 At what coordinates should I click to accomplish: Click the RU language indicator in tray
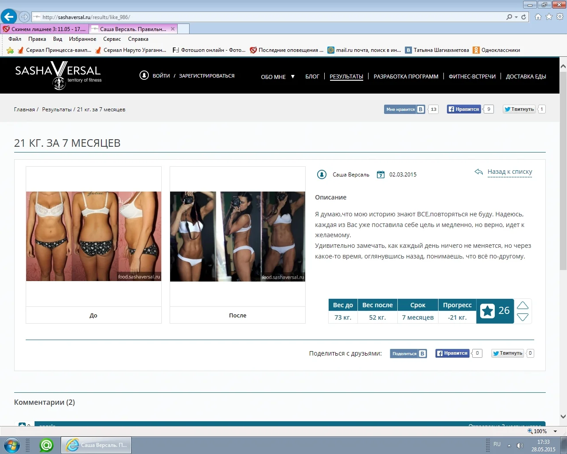click(497, 444)
